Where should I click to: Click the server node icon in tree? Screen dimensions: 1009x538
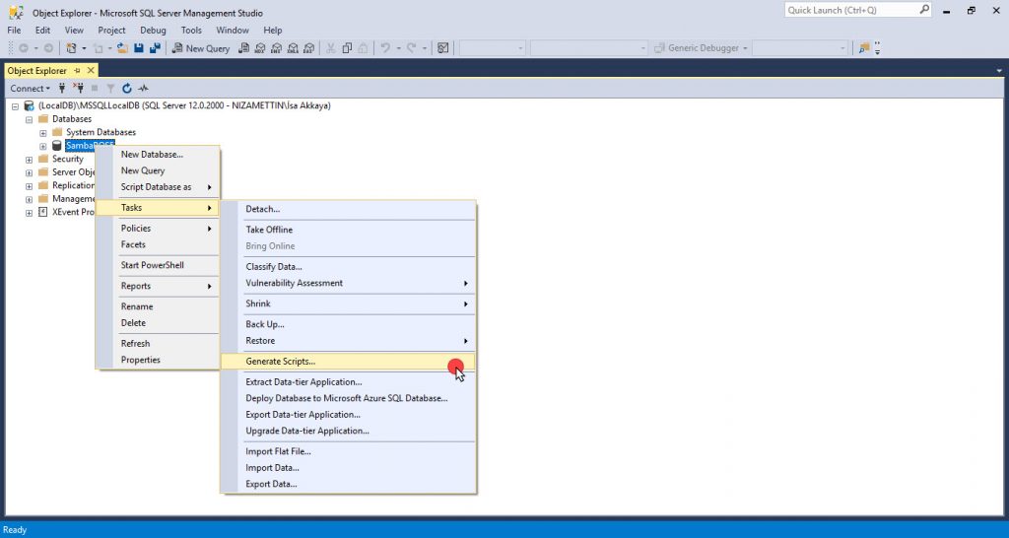tap(29, 105)
